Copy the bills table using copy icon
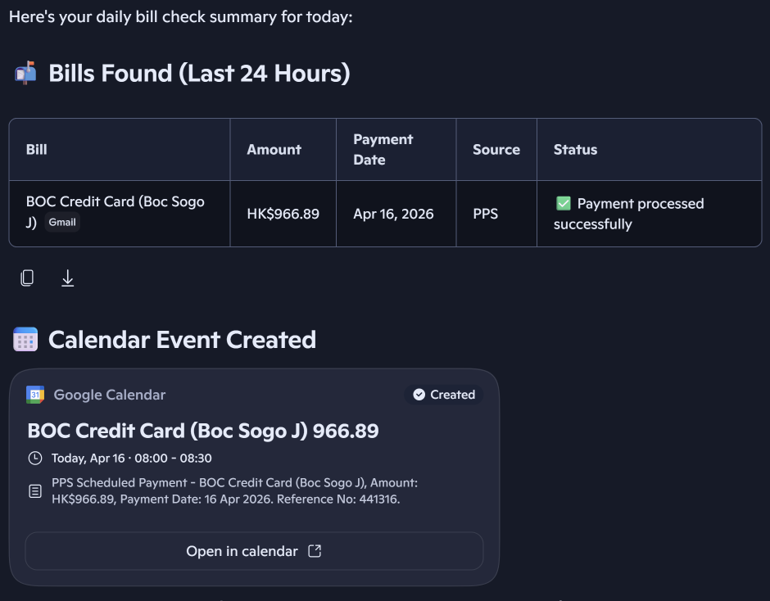This screenshot has width=770, height=601. point(27,278)
